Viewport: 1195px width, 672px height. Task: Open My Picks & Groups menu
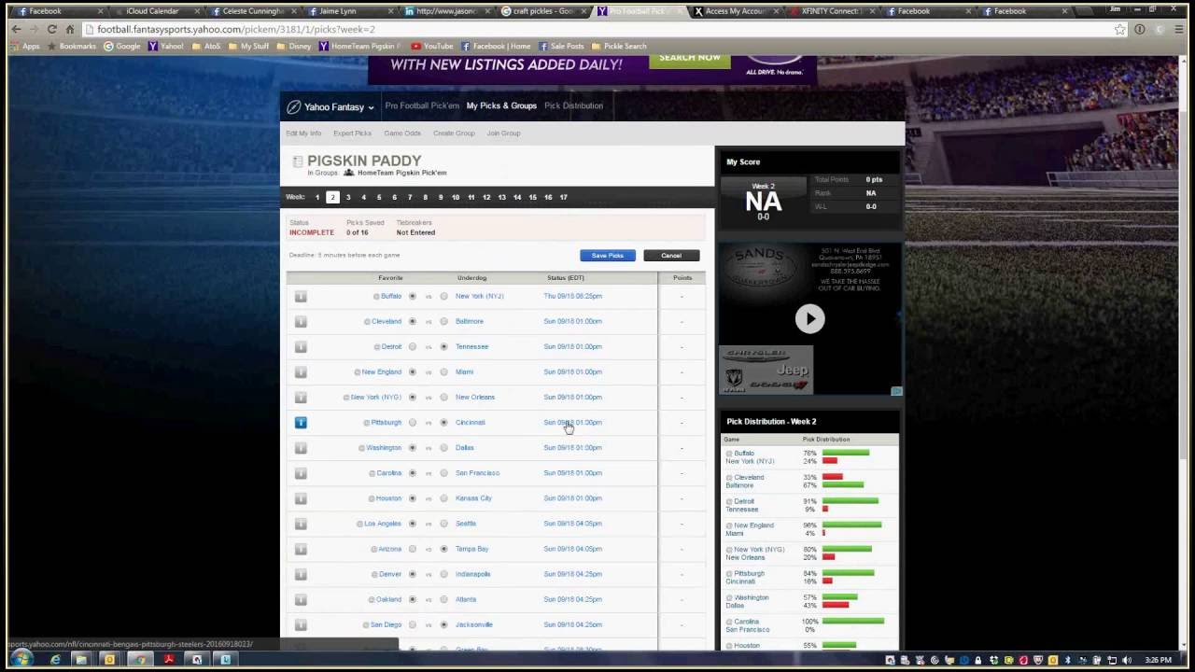point(501,105)
